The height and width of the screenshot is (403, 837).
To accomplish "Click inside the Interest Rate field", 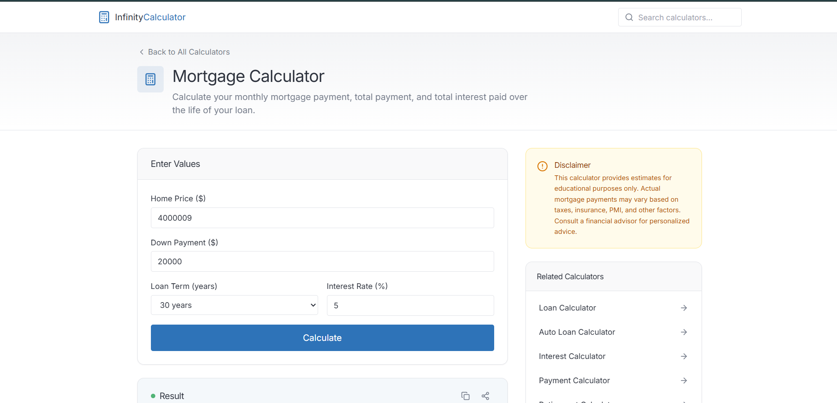I will click(x=410, y=305).
